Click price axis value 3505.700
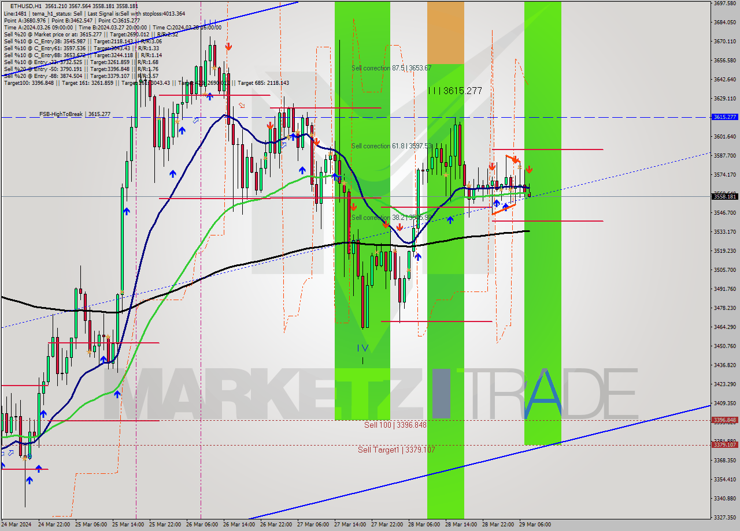 coord(724,270)
